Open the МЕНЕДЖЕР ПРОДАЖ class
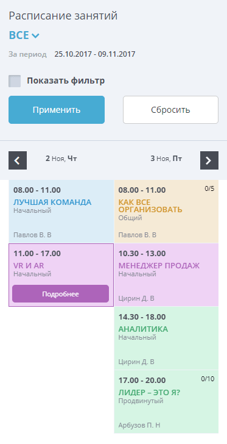 (x=166, y=274)
